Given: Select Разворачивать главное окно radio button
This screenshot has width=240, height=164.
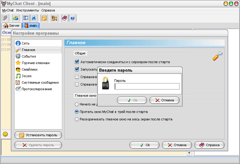Looking at the screenshot, I should [x=77, y=119].
